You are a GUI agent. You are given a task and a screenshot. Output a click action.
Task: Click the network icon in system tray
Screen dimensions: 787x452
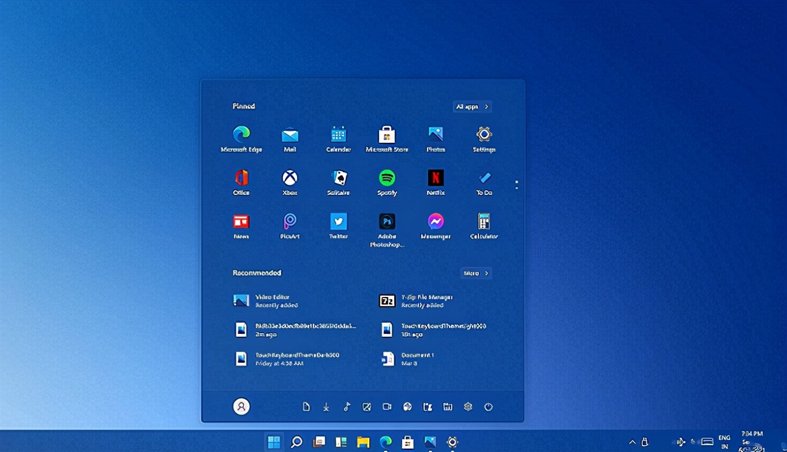681,442
